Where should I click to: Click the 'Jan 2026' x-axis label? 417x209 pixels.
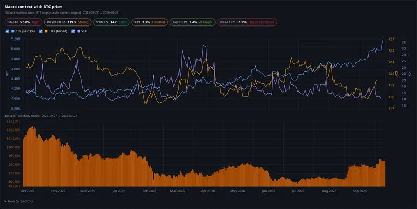click(119, 191)
